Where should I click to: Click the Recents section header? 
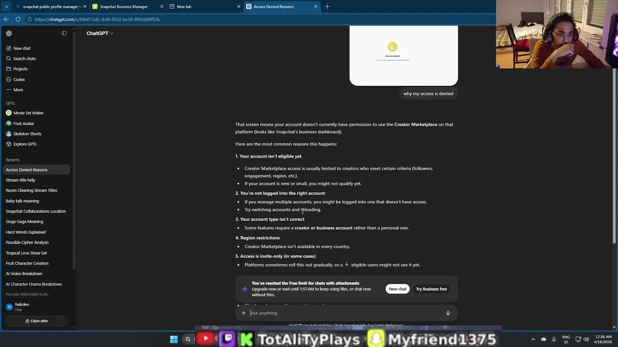pos(13,160)
